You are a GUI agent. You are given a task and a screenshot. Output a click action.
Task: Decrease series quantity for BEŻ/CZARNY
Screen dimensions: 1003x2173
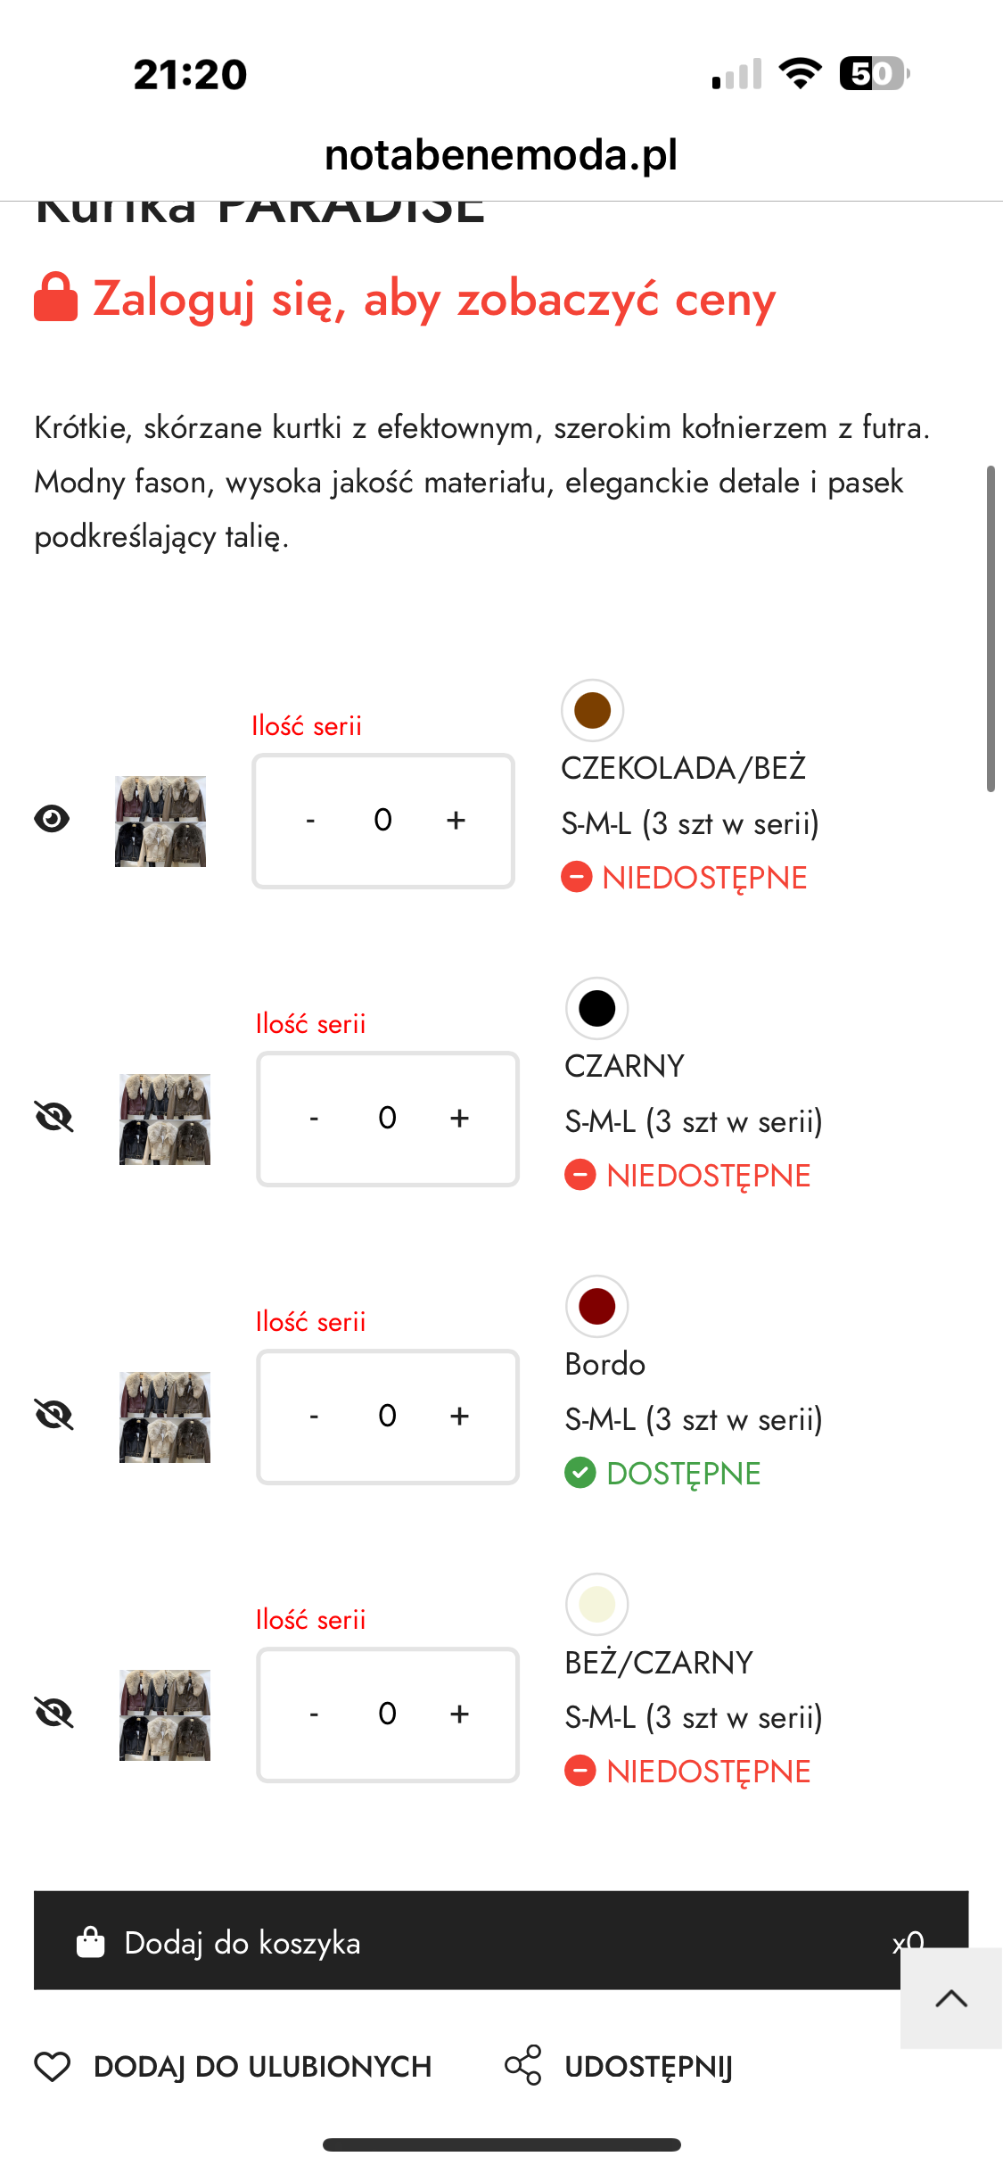click(x=314, y=1714)
